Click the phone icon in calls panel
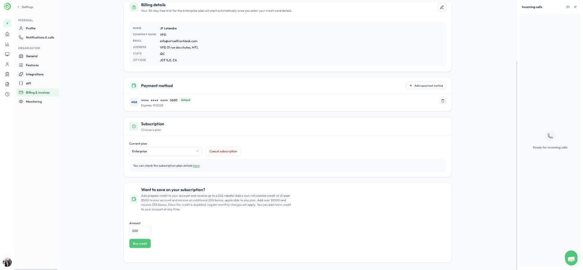Image resolution: width=583 pixels, height=270 pixels. coord(550,136)
